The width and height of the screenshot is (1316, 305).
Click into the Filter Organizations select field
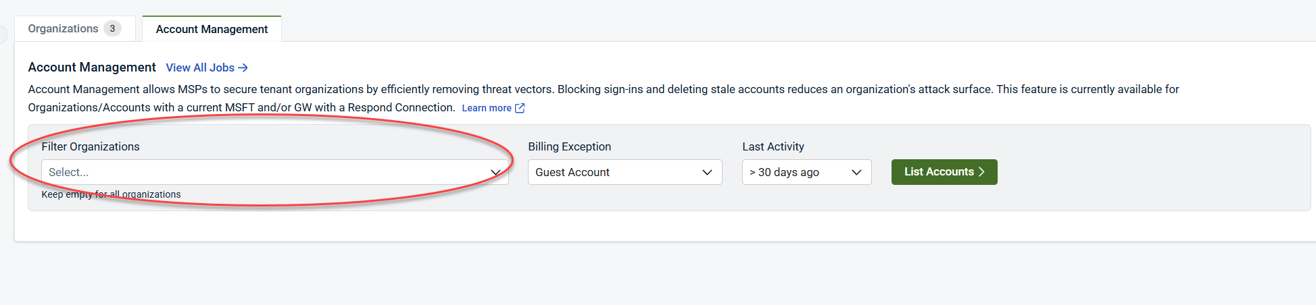264,172
